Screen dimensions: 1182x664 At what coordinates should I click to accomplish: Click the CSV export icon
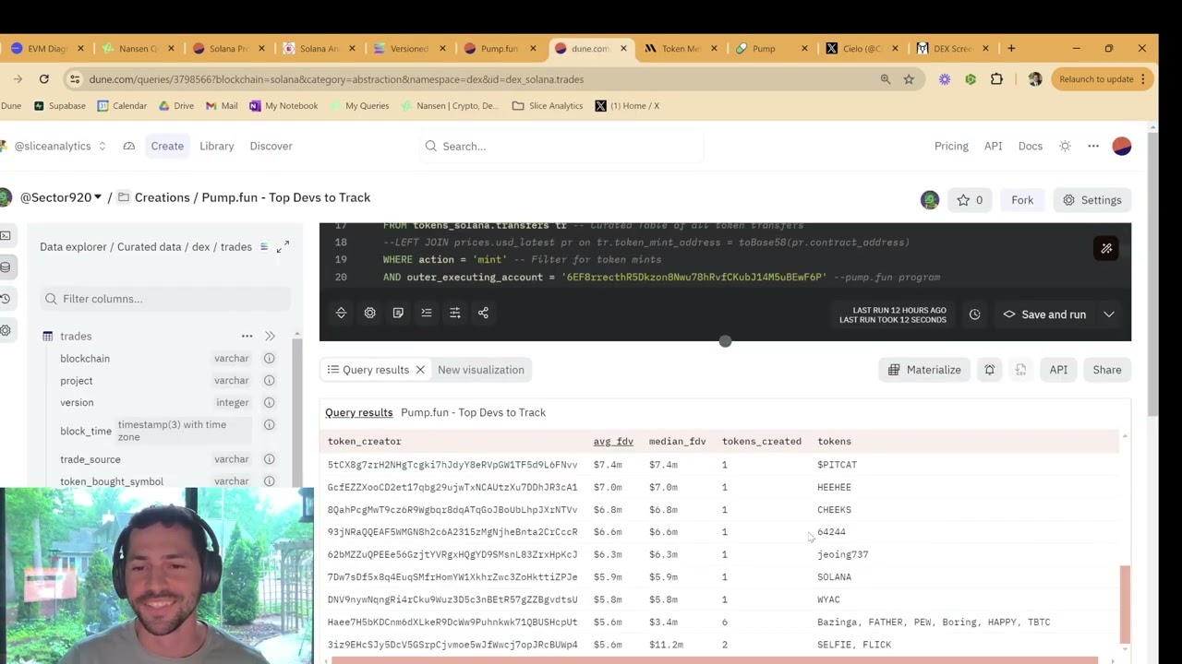click(x=1020, y=370)
